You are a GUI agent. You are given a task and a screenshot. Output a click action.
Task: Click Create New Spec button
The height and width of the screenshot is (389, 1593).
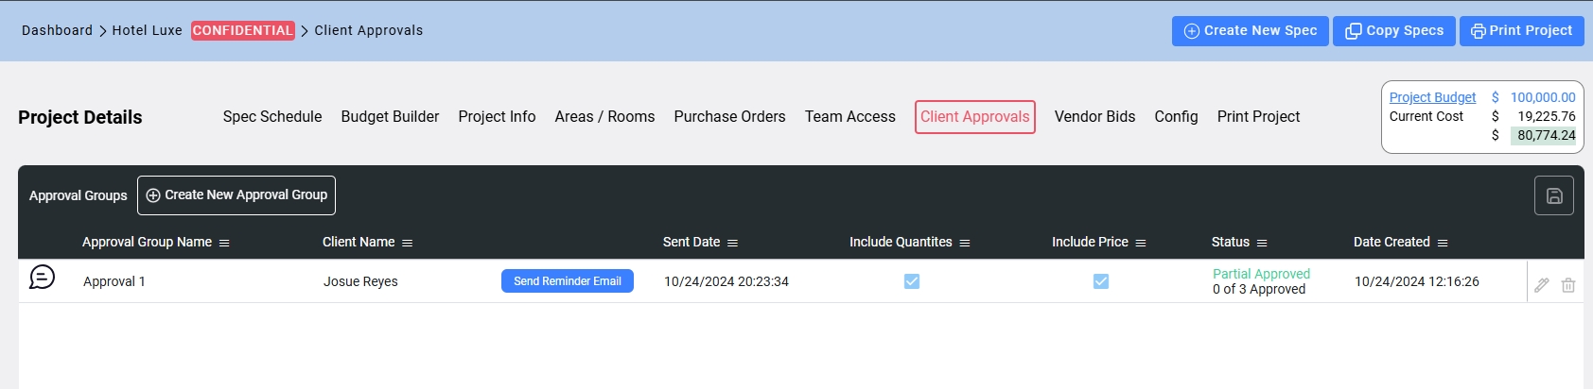(1251, 30)
